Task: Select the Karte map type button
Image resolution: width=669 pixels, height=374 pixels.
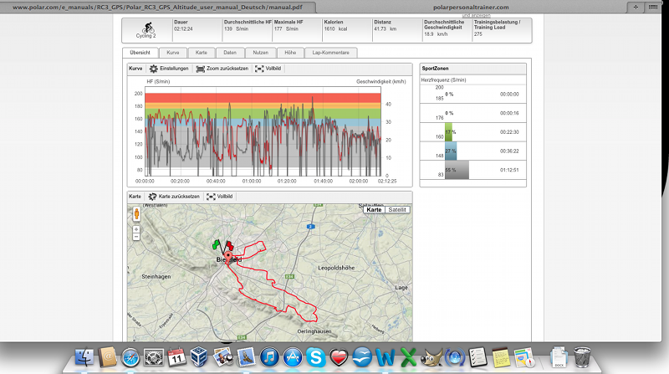Action: pyautogui.click(x=375, y=210)
